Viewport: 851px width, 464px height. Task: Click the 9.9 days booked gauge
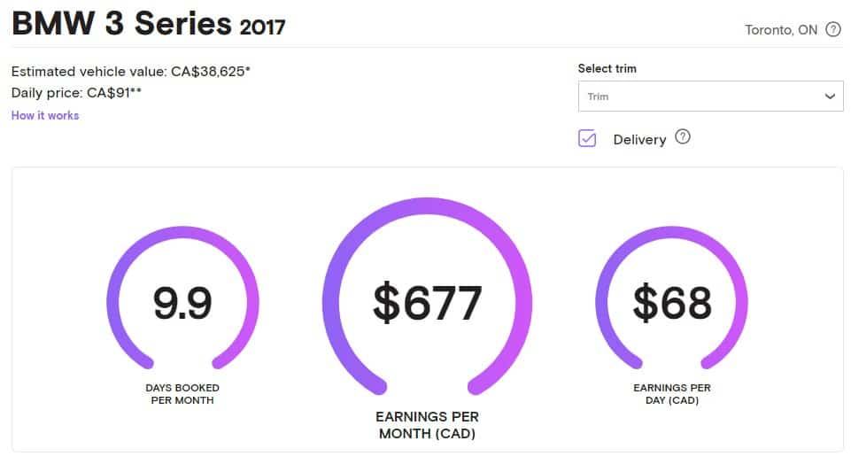coord(183,298)
